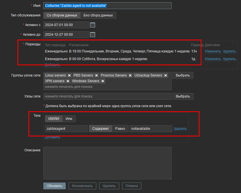Click the Обновить button

click(x=54, y=186)
